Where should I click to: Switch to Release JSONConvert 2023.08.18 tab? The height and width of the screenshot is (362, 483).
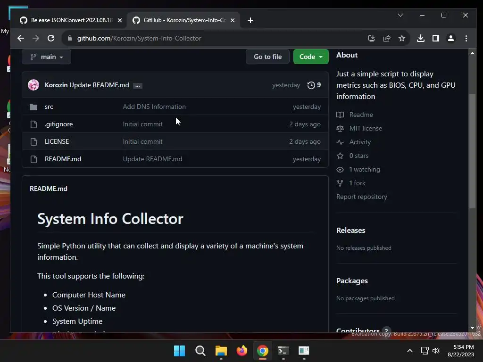pyautogui.click(x=72, y=20)
